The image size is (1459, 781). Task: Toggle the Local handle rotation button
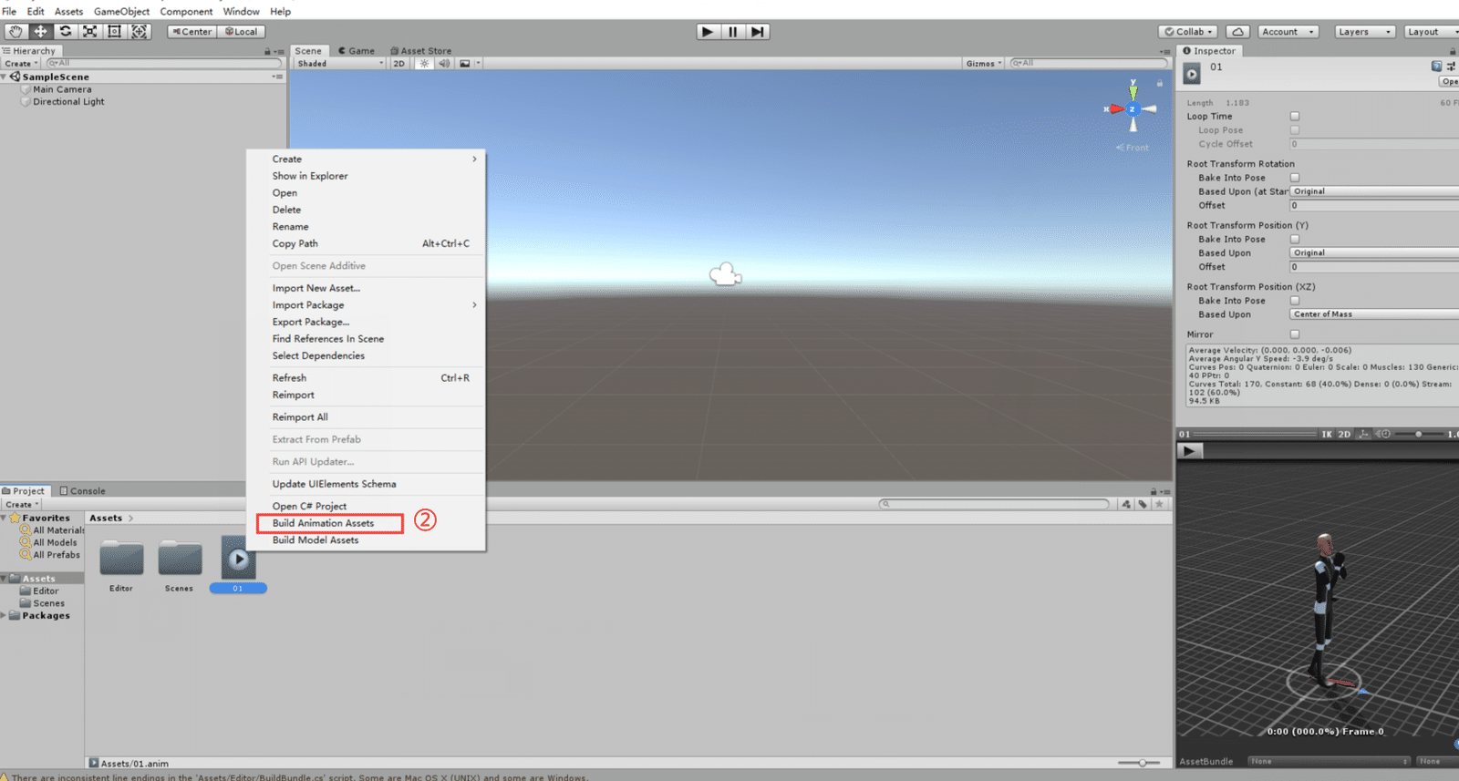coord(242,31)
